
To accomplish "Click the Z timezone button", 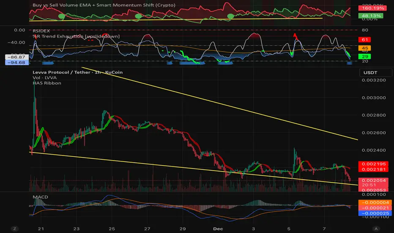I will (x=15, y=229).
